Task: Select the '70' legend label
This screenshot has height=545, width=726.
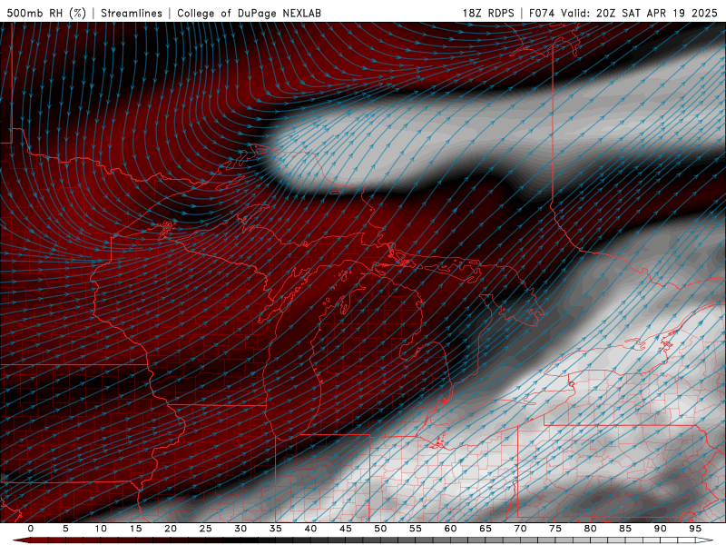Action: point(520,529)
